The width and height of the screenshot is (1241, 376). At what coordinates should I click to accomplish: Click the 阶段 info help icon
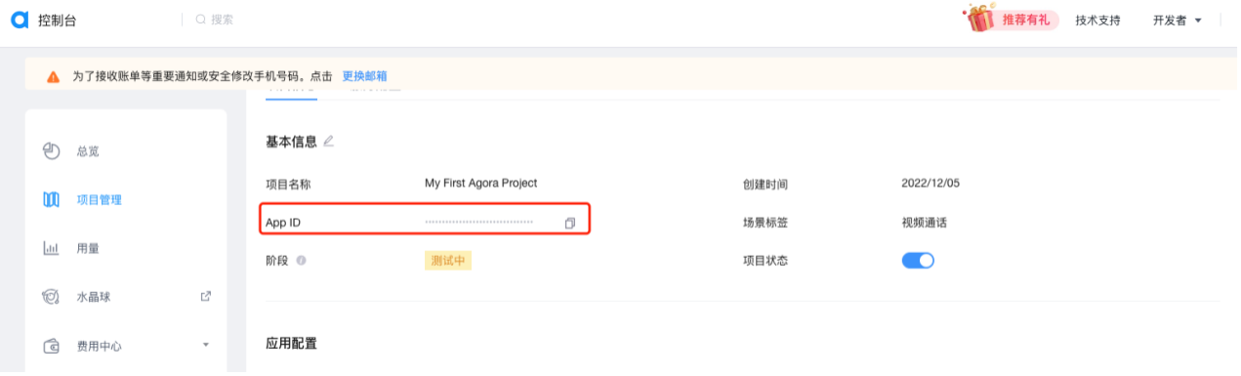pyautogui.click(x=301, y=261)
